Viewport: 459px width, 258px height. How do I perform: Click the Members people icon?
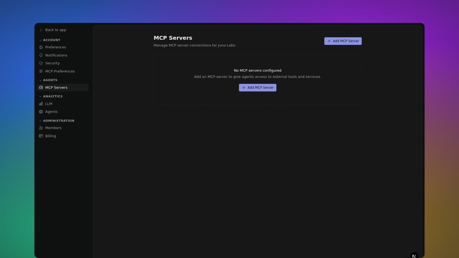pos(41,128)
